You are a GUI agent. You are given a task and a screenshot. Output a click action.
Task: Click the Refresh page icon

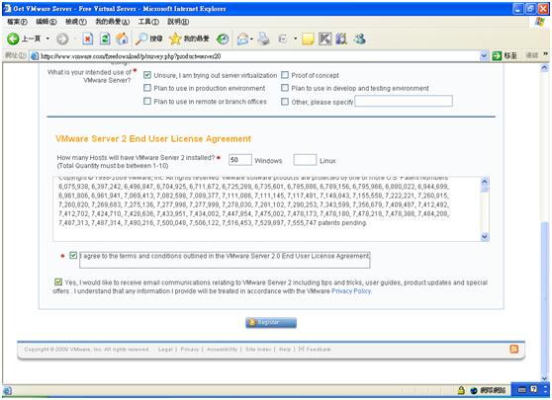click(x=105, y=39)
